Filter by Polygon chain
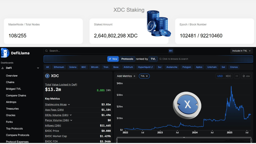 coord(187,67)
